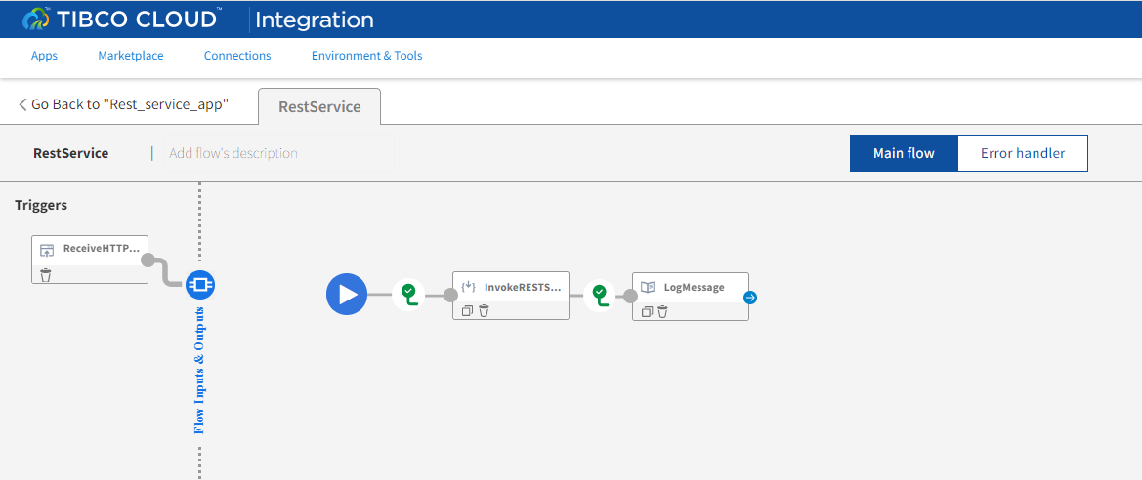Go to the Marketplace page
The width and height of the screenshot is (1142, 480).
[131, 56]
